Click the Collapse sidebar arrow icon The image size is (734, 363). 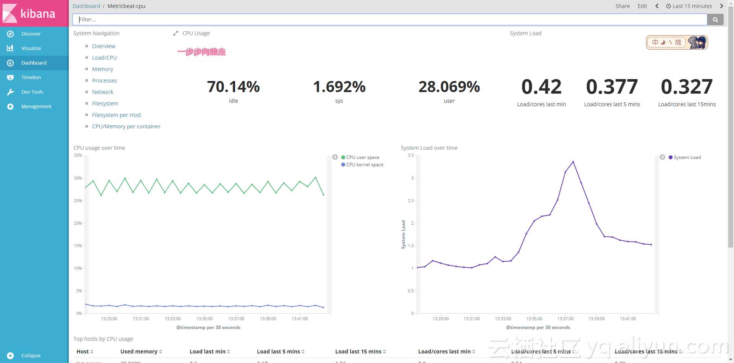click(10, 356)
